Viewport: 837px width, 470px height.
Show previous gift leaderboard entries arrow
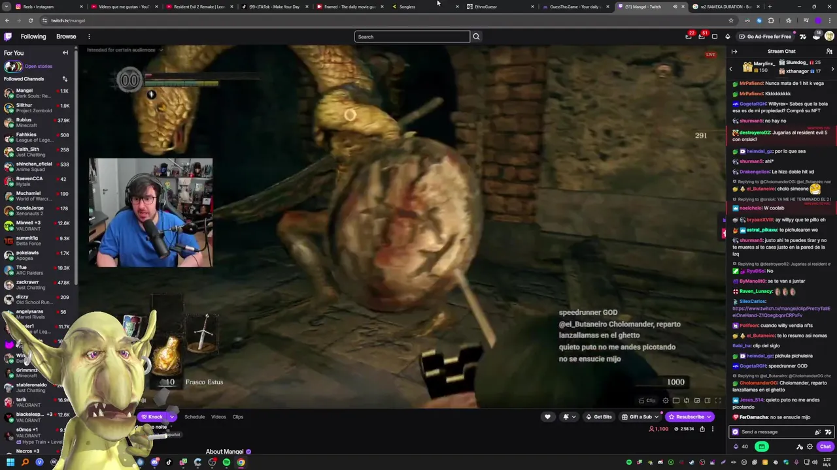tap(731, 69)
